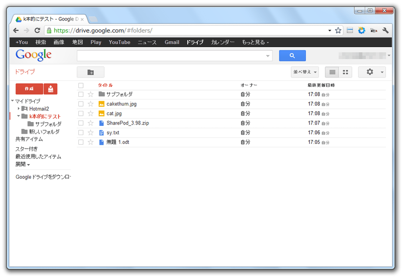Click the ドライブ heading link
Screen dimensions: 403x277
[25, 72]
